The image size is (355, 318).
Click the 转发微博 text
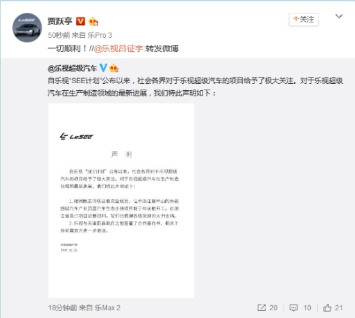(x=162, y=49)
